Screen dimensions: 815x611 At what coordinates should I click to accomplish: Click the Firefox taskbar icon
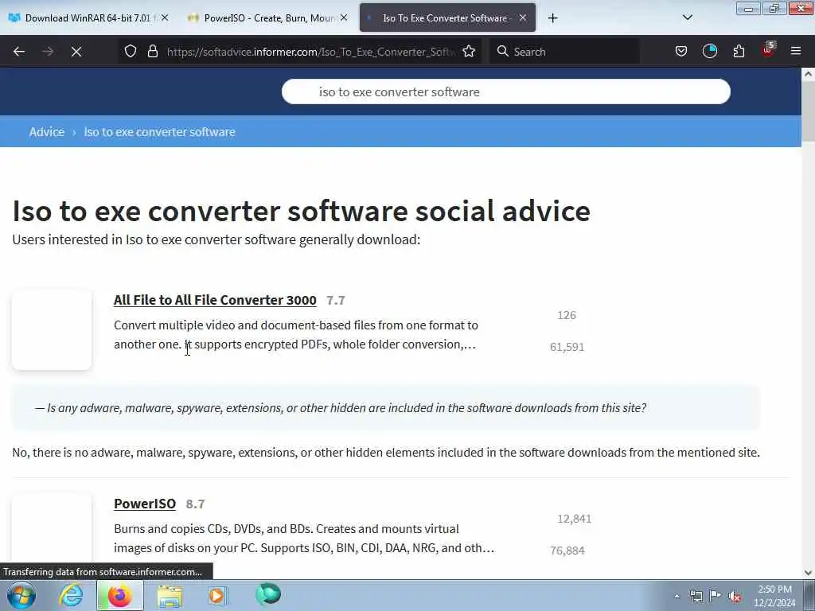point(119,595)
